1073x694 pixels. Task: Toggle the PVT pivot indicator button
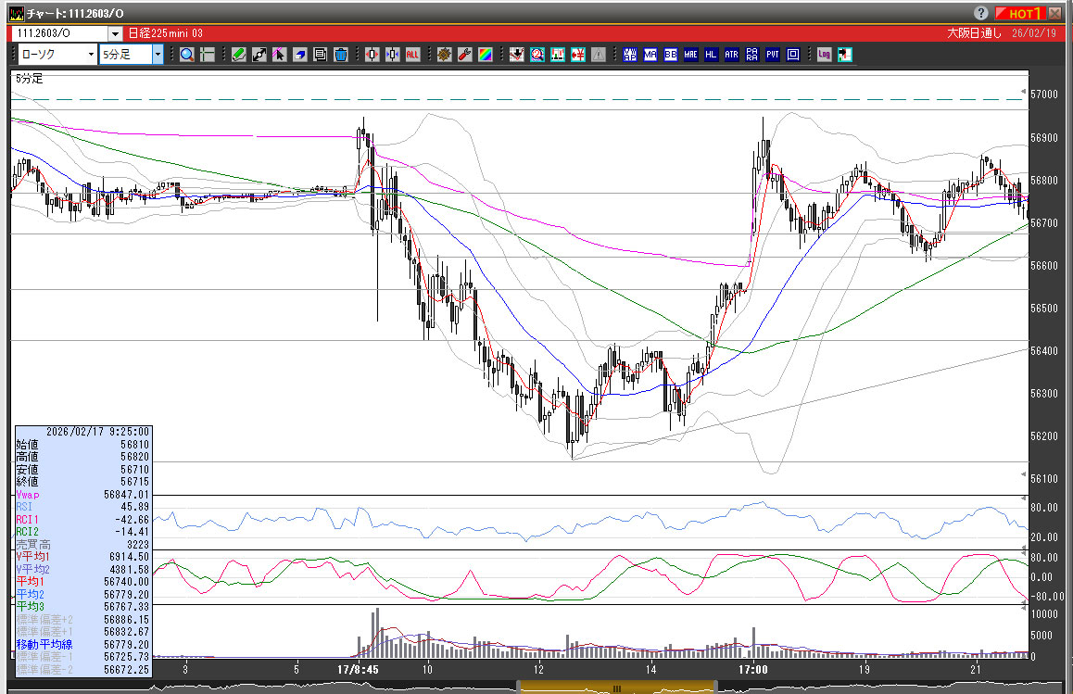[772, 55]
